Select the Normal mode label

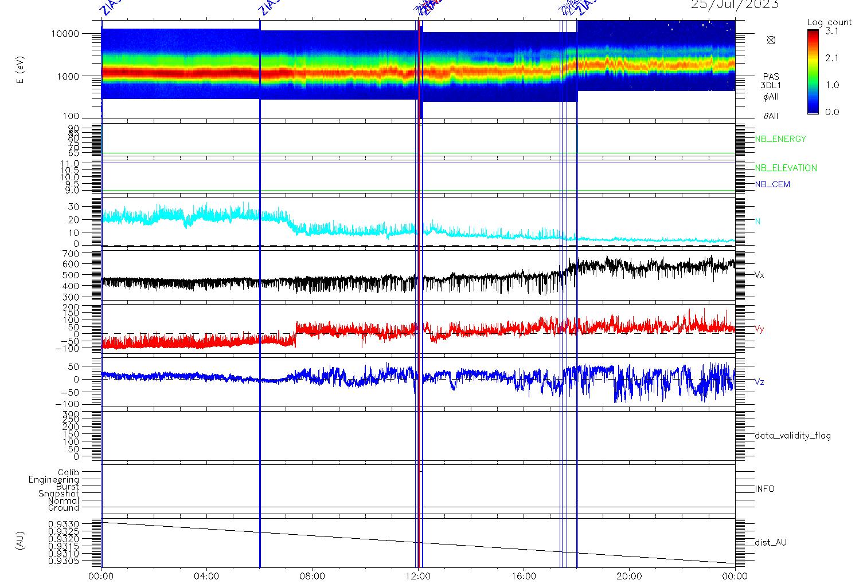click(x=64, y=501)
